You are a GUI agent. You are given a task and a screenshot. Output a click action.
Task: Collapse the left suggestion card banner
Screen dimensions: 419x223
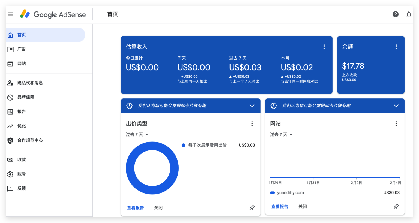pyautogui.click(x=252, y=106)
